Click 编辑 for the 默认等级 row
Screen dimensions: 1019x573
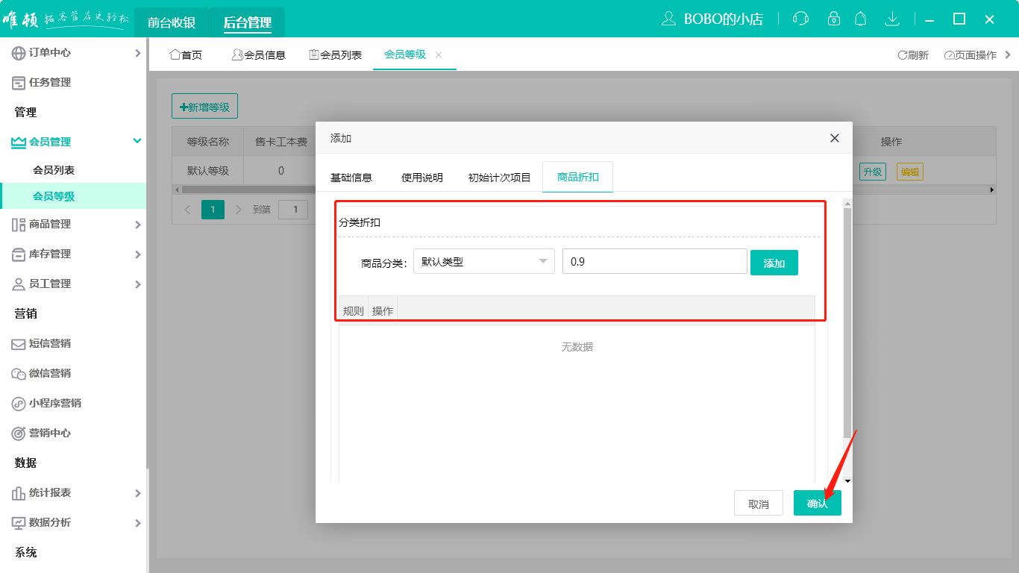pos(910,172)
